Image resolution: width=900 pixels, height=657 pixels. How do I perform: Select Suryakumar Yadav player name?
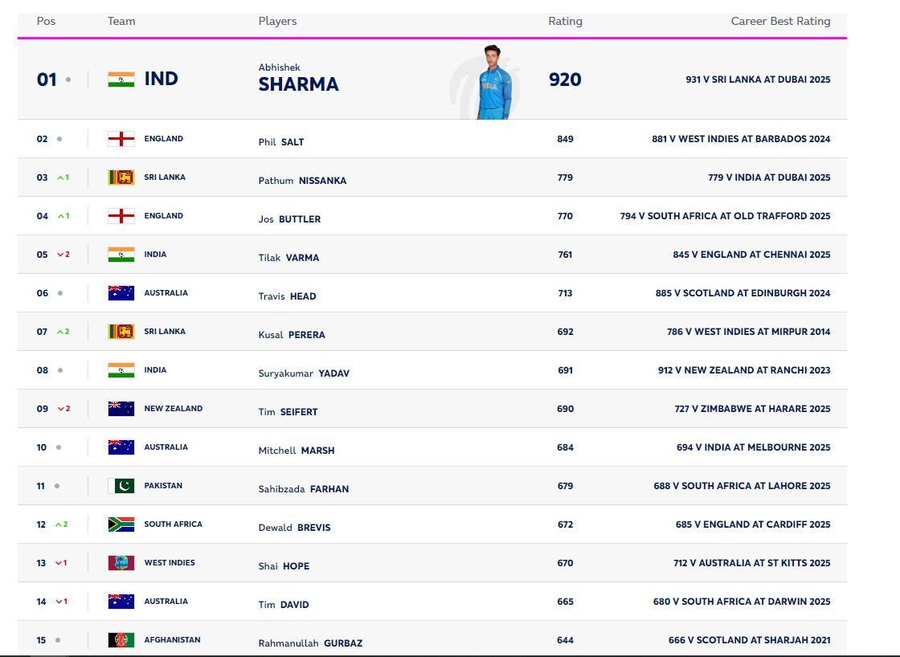point(304,373)
